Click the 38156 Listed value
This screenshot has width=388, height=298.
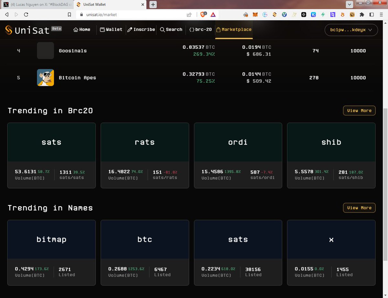253,269
